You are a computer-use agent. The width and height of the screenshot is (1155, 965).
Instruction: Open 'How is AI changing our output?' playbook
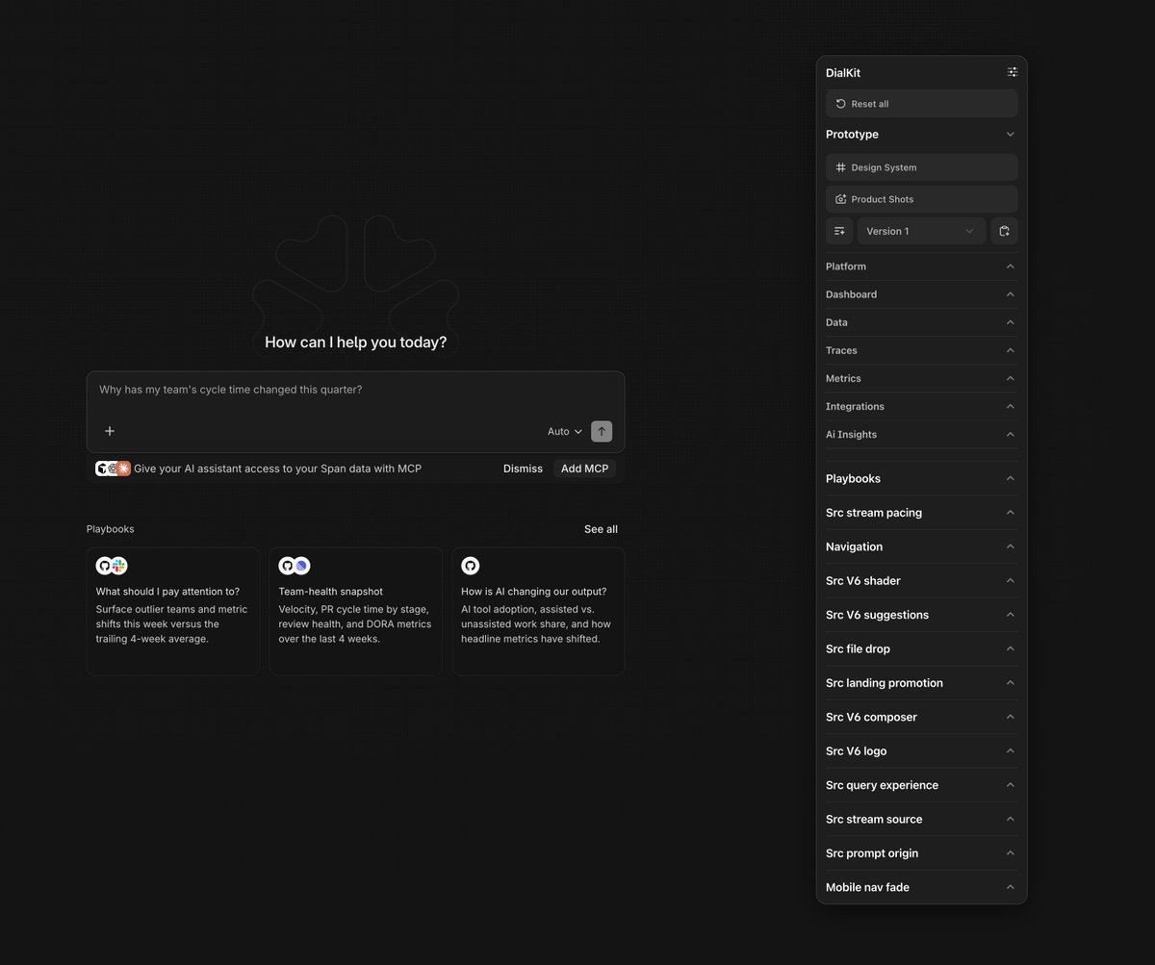538,611
